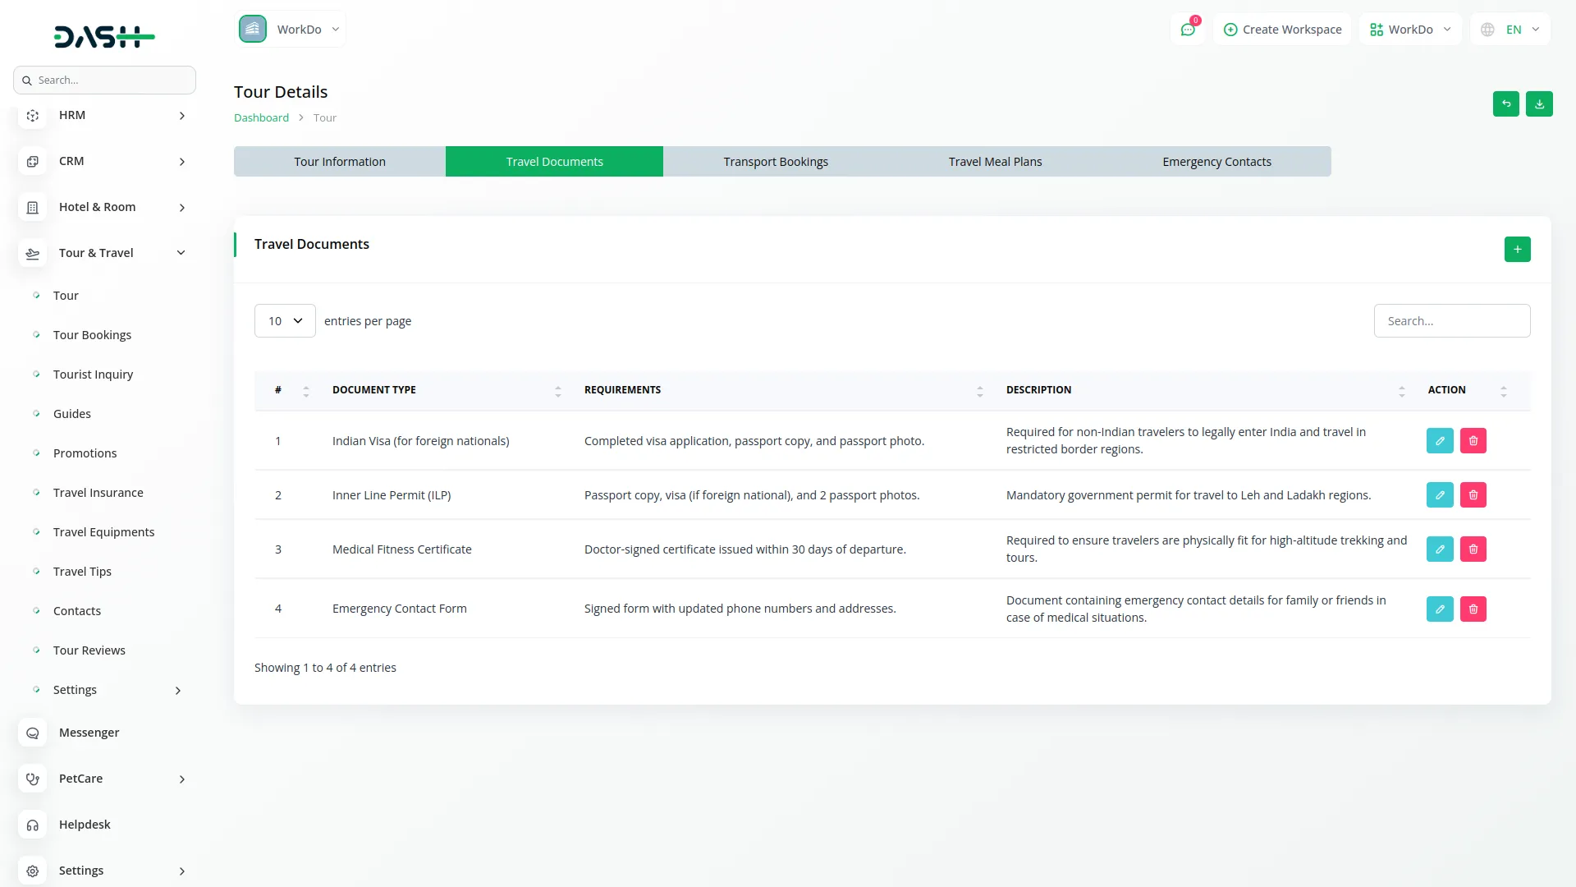Switch to the Emergency Contacts tab
This screenshot has width=1576, height=887.
click(1216, 162)
